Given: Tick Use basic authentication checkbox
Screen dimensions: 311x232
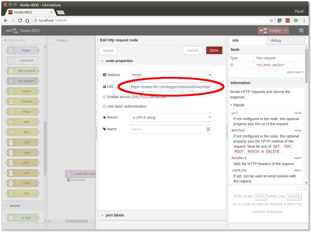Looking at the screenshot, I should 105,106.
